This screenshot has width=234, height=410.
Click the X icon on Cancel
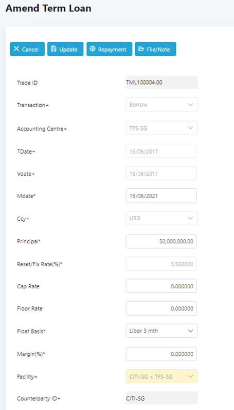pyautogui.click(x=16, y=49)
